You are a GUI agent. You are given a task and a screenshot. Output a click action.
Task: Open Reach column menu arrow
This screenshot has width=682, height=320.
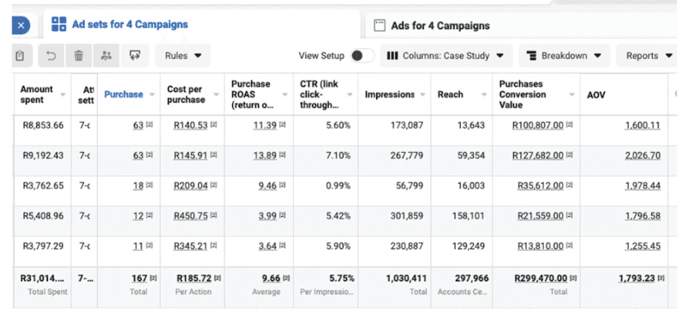(484, 94)
